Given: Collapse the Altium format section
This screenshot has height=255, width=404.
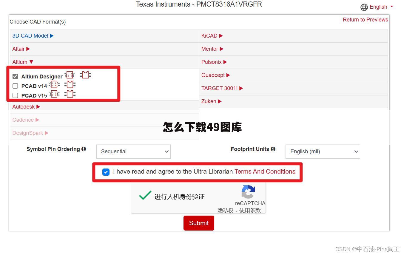Looking at the screenshot, I should click(x=23, y=62).
